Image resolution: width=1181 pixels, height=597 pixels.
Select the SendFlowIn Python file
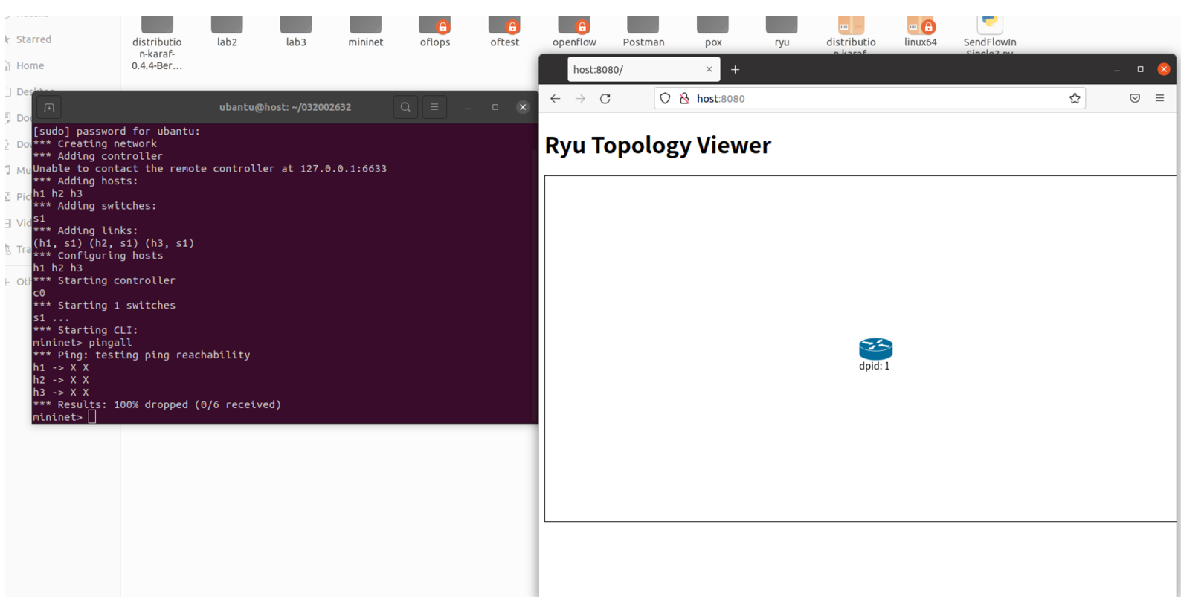[990, 34]
